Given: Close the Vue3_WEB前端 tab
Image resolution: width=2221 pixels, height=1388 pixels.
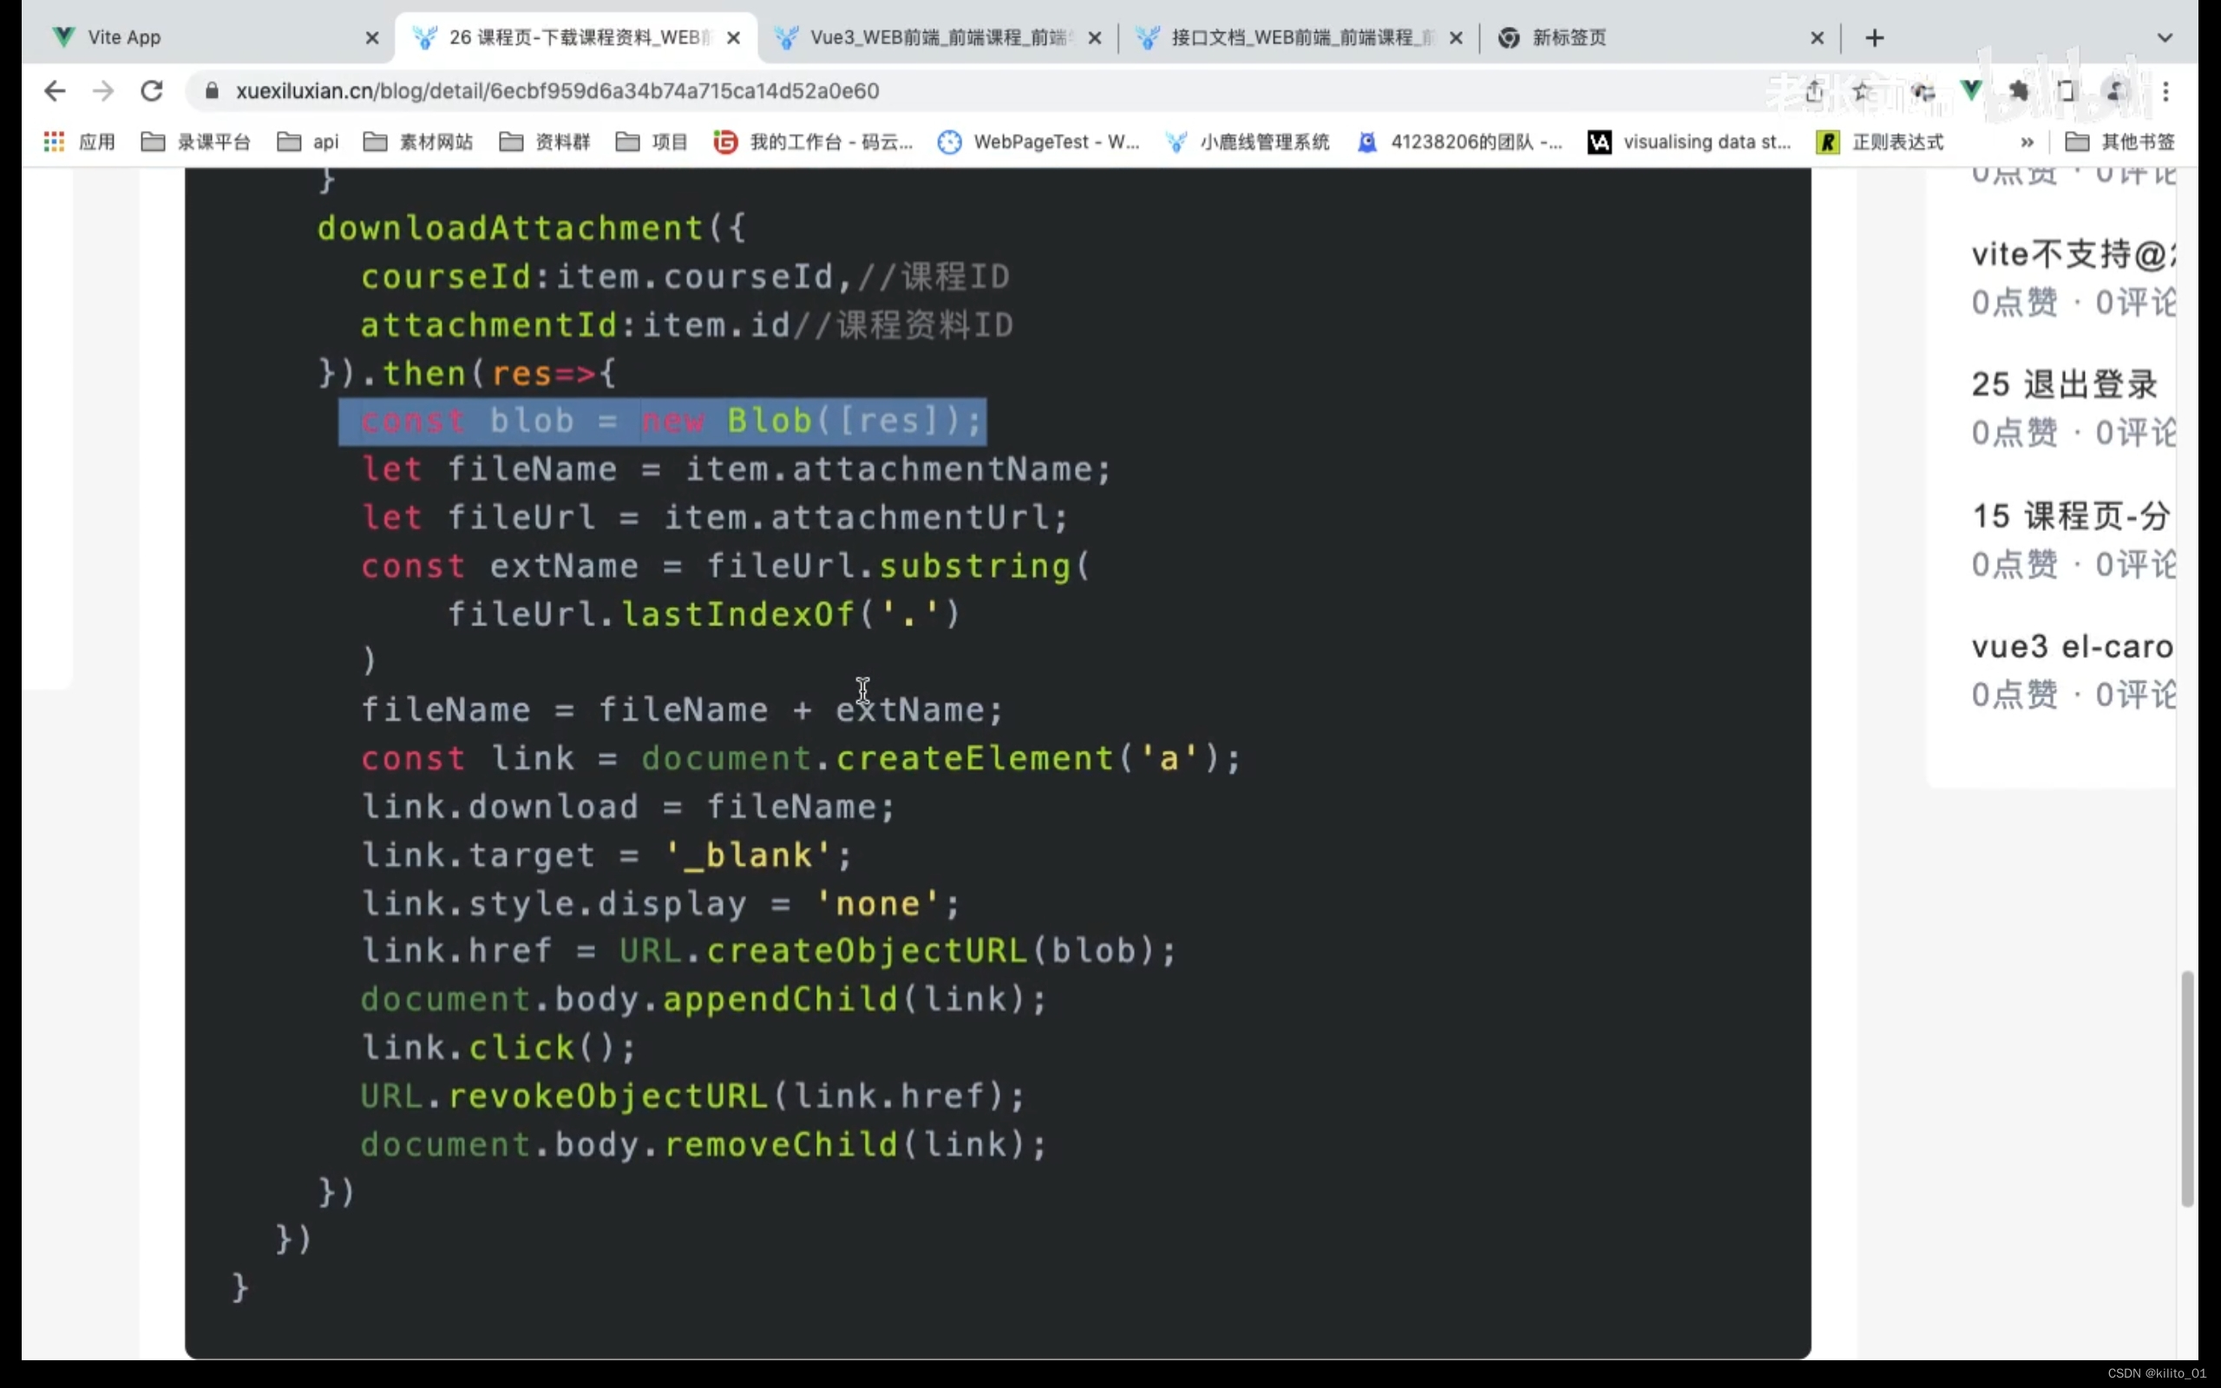Looking at the screenshot, I should click(1095, 37).
